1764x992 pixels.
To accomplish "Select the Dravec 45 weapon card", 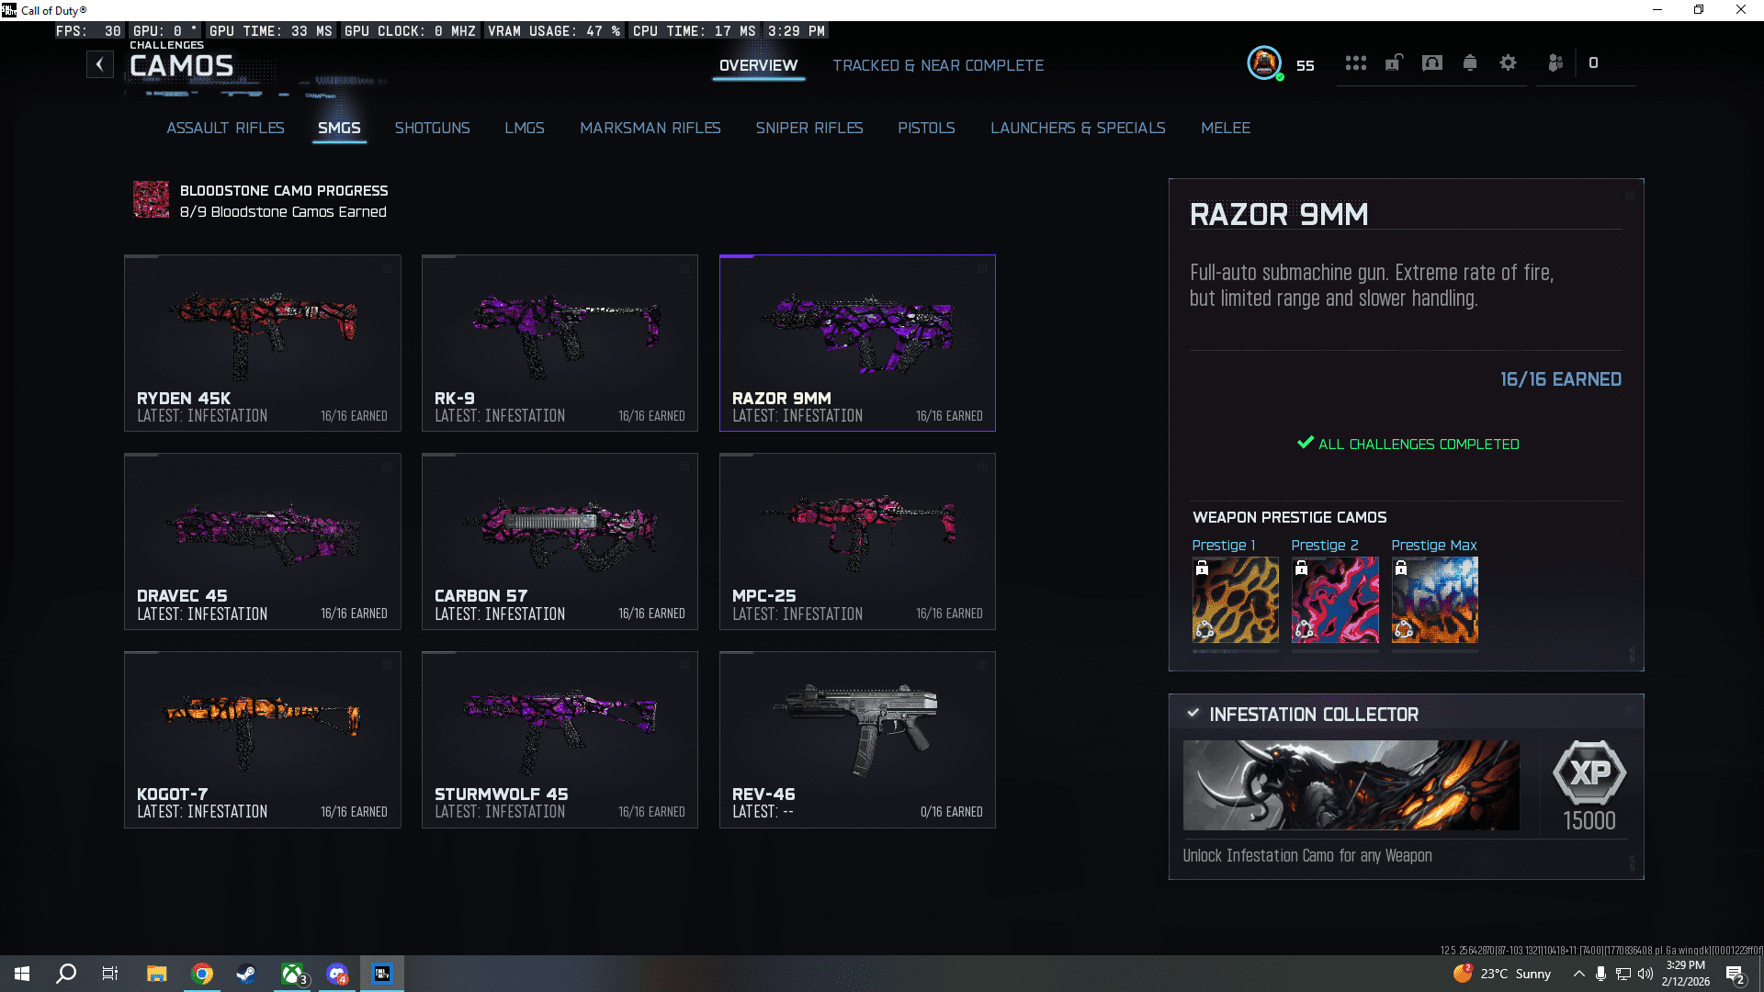I will (x=263, y=541).
